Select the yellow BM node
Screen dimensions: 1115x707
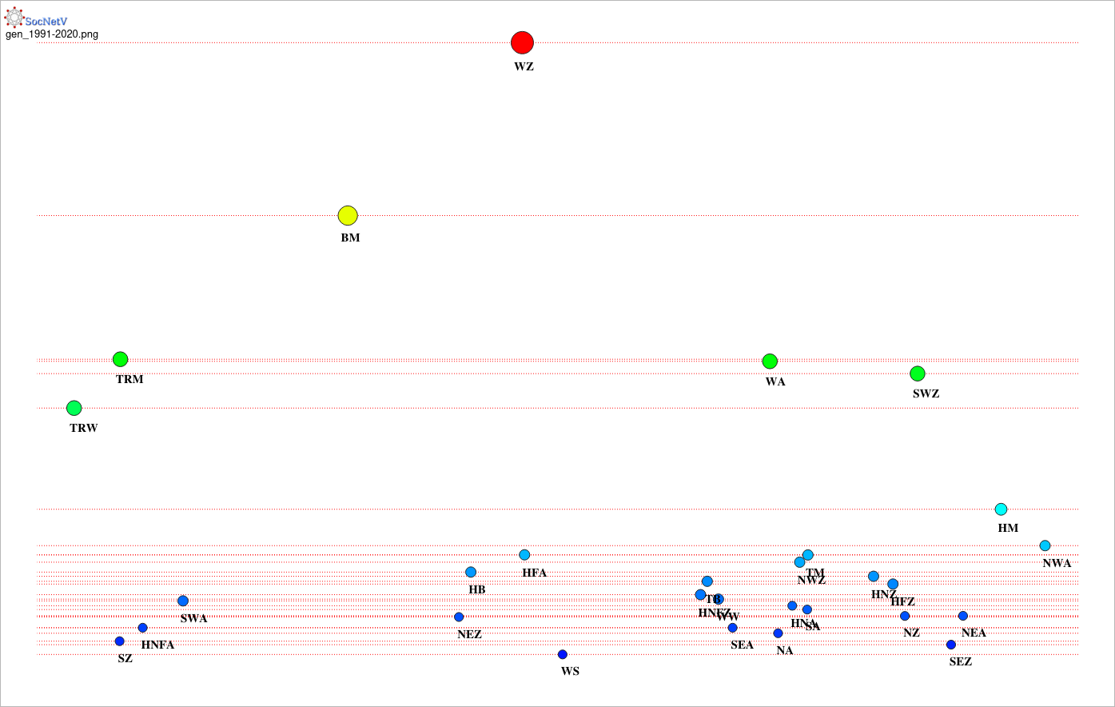tap(348, 215)
